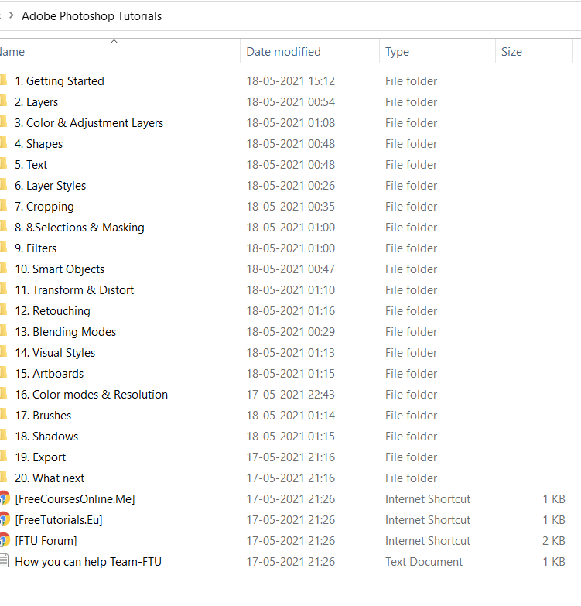This screenshot has width=581, height=606.
Task: Select '3. Color & Adjustment Layers' folder
Action: click(x=89, y=123)
